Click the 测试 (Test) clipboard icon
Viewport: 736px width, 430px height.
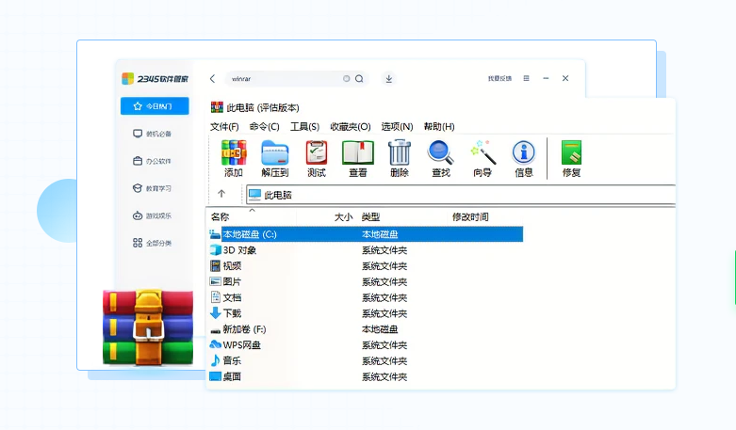(317, 152)
